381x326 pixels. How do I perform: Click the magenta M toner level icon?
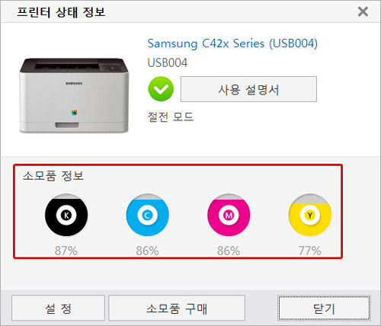(x=229, y=215)
